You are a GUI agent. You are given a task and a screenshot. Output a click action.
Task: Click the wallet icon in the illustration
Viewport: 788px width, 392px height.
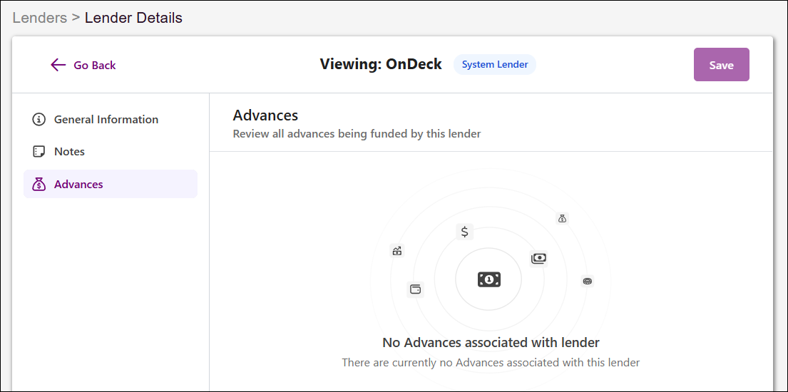coord(416,289)
